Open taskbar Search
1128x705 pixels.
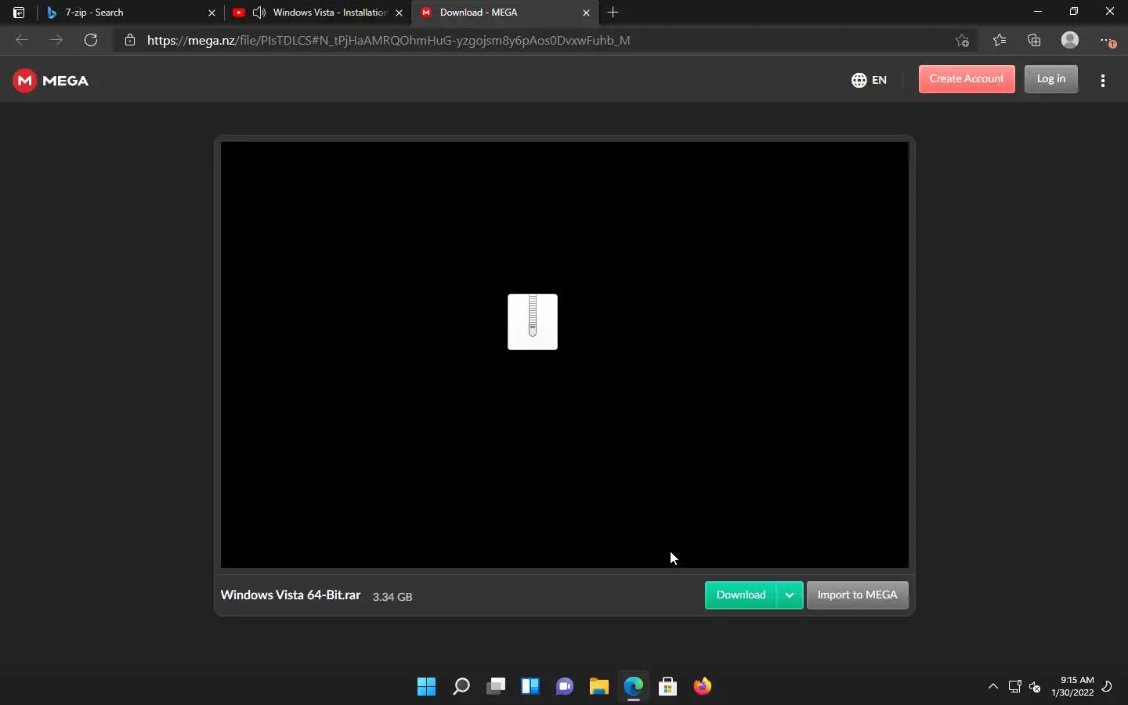461,687
